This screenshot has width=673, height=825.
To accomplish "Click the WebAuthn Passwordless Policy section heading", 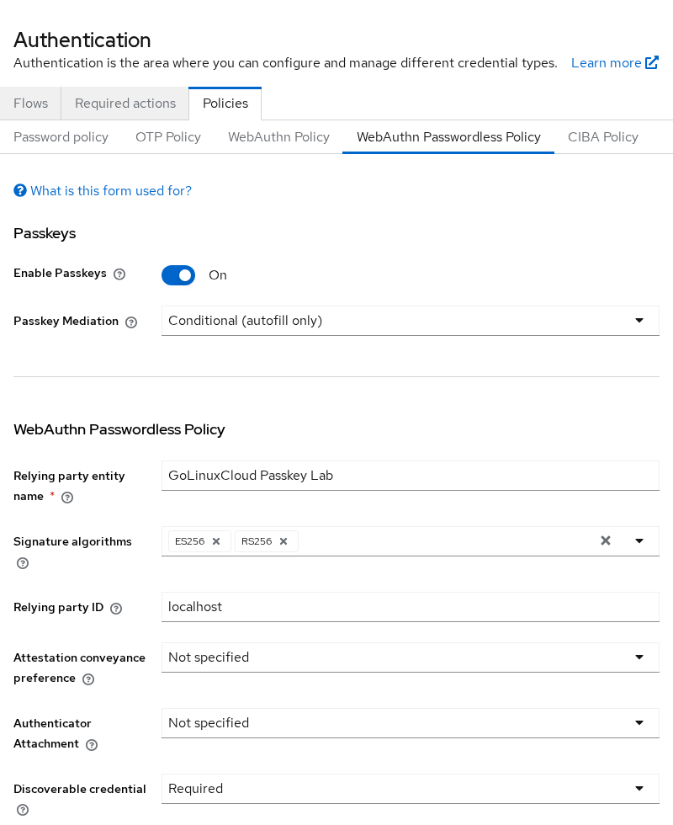I will tap(119, 429).
